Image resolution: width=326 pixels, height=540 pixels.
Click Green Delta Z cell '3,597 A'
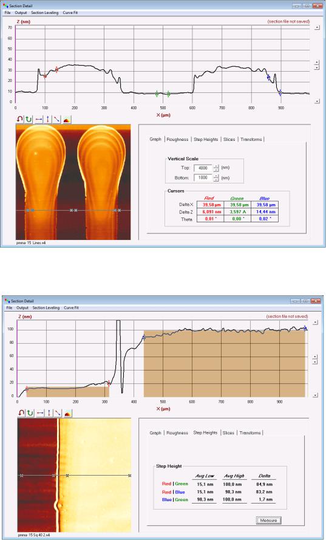click(x=237, y=212)
